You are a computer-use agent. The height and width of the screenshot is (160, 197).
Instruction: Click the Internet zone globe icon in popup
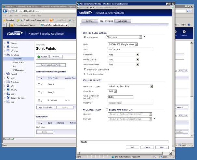[113, 157]
